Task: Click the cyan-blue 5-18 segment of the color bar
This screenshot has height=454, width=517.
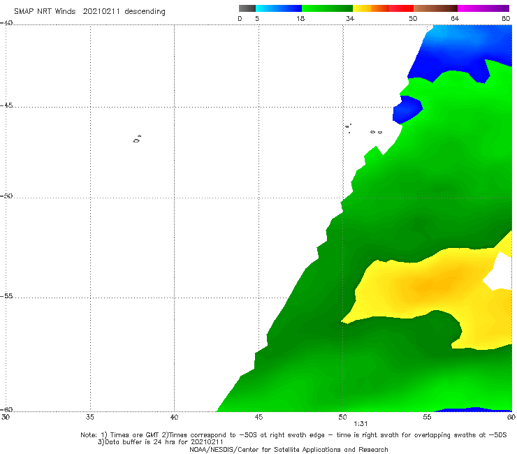Action: tap(279, 8)
